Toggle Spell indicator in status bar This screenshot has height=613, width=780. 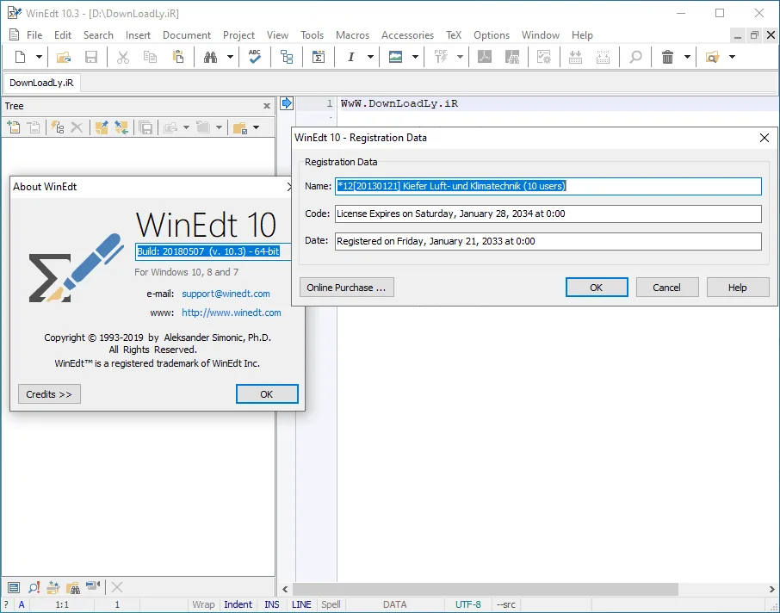tap(331, 604)
